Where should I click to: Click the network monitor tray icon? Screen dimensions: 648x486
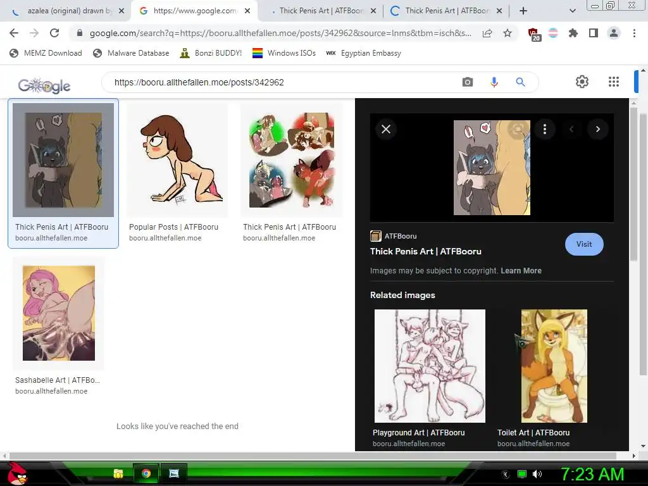[x=522, y=474]
